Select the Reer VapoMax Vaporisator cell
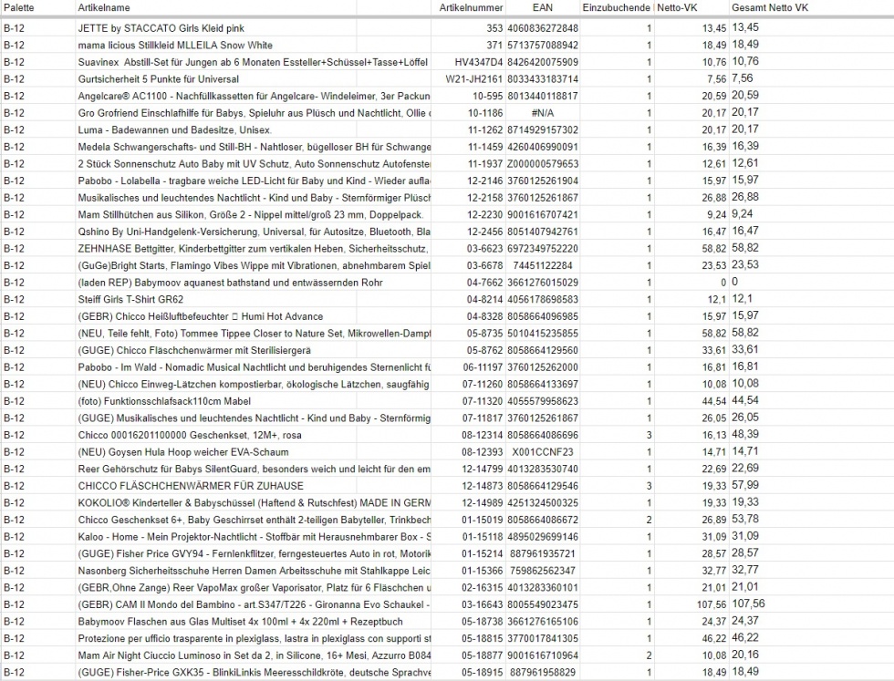 click(x=254, y=588)
